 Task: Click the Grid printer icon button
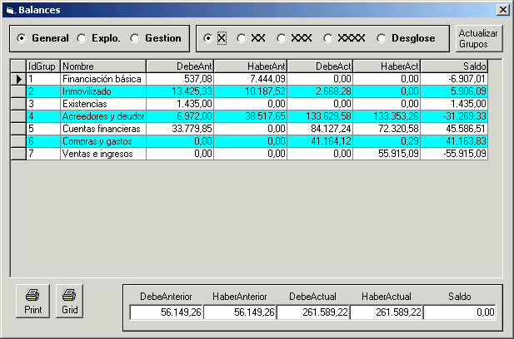tap(70, 301)
